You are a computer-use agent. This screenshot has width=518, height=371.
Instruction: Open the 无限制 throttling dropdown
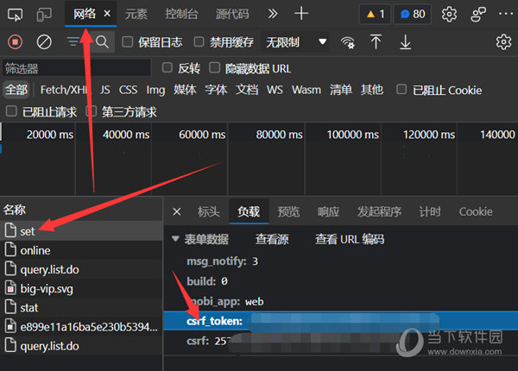pos(296,41)
